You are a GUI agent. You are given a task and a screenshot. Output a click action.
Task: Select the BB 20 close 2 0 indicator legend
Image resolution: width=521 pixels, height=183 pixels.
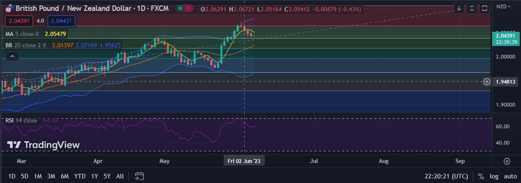[25, 45]
